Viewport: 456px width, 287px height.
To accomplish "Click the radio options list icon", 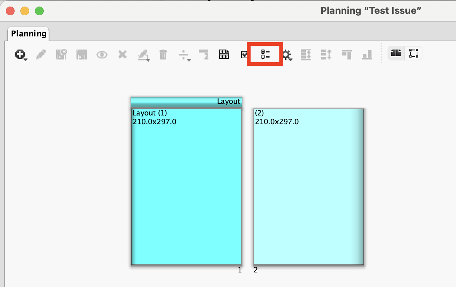I will point(265,55).
